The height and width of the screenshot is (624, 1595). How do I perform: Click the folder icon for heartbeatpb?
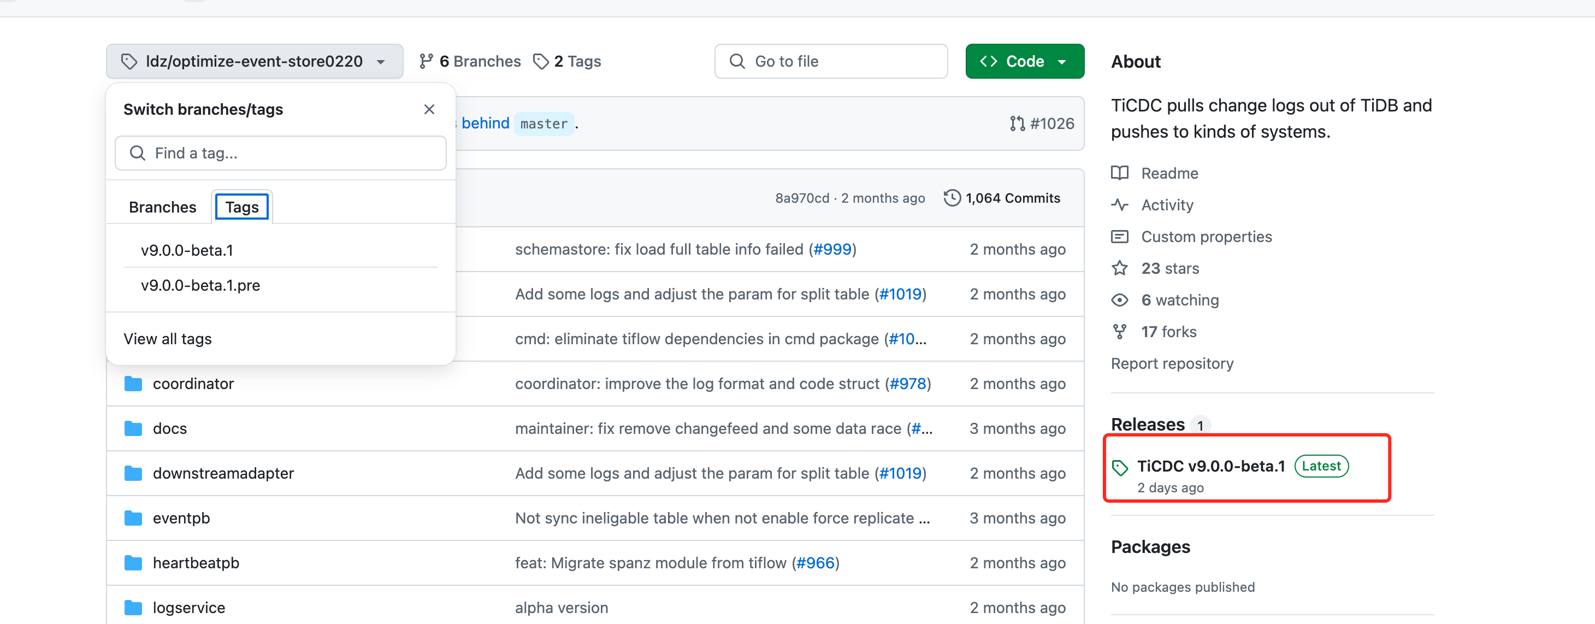click(133, 563)
